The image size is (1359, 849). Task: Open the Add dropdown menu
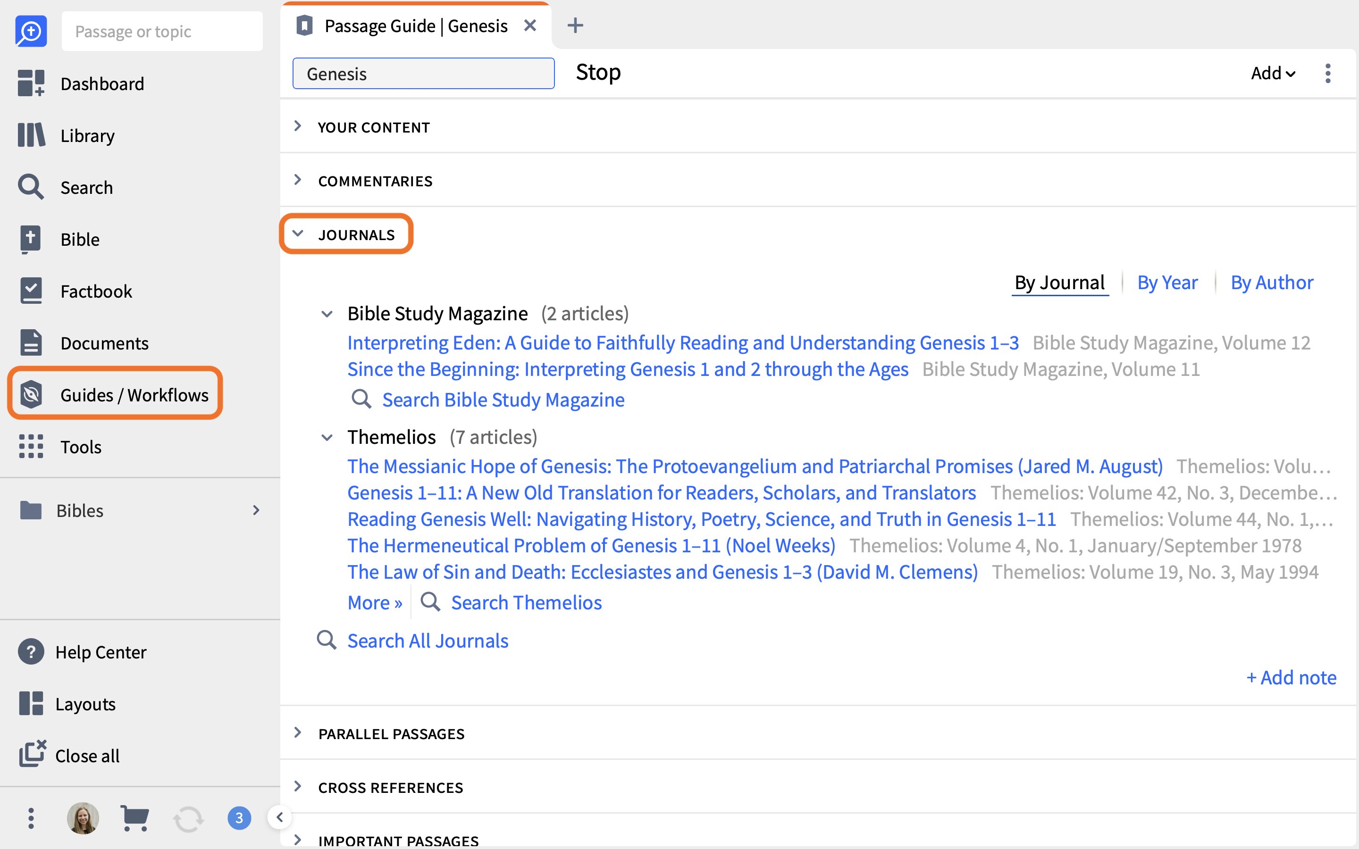[1273, 73]
